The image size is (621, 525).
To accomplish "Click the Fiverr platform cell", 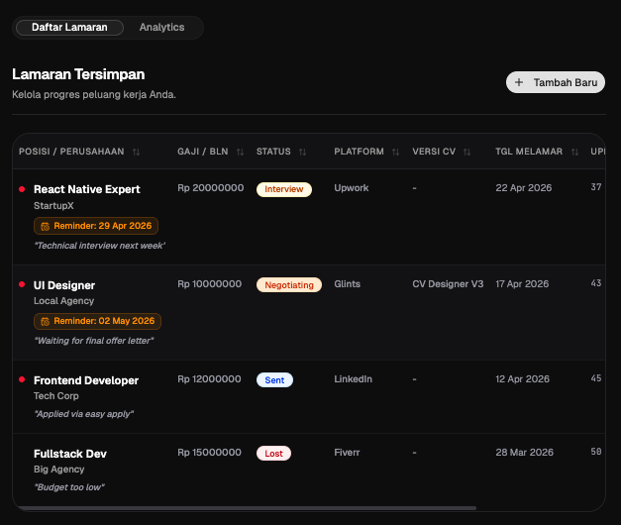I will [347, 453].
